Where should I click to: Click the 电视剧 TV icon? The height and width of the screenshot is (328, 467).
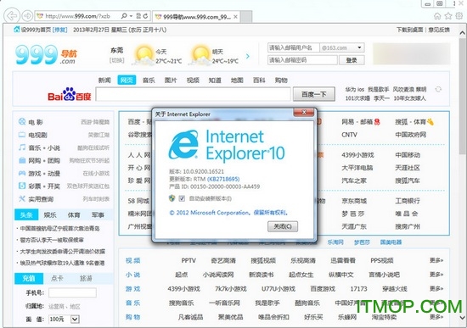pos(22,135)
